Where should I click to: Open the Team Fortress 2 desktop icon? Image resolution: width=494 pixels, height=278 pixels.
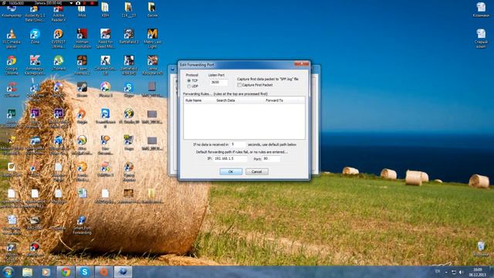82,65
